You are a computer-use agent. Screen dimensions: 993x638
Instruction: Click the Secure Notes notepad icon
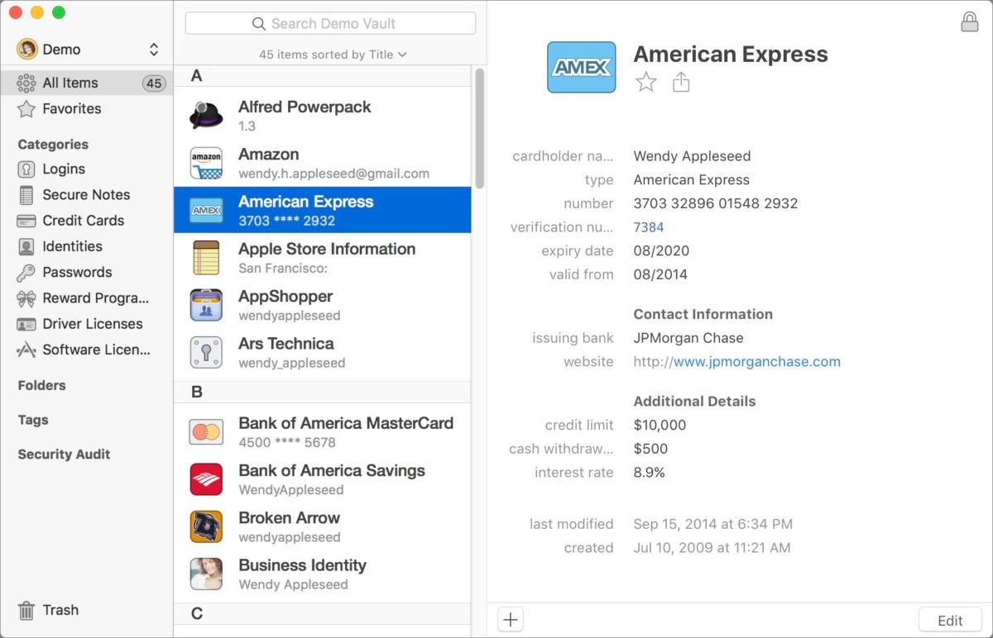click(x=26, y=194)
